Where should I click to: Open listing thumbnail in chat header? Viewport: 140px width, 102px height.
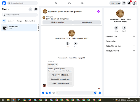pos(45,11)
